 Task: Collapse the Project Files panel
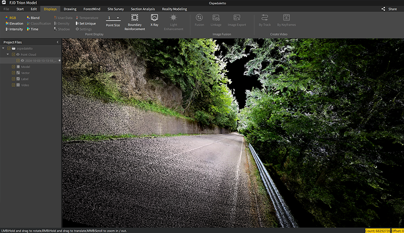[57, 42]
